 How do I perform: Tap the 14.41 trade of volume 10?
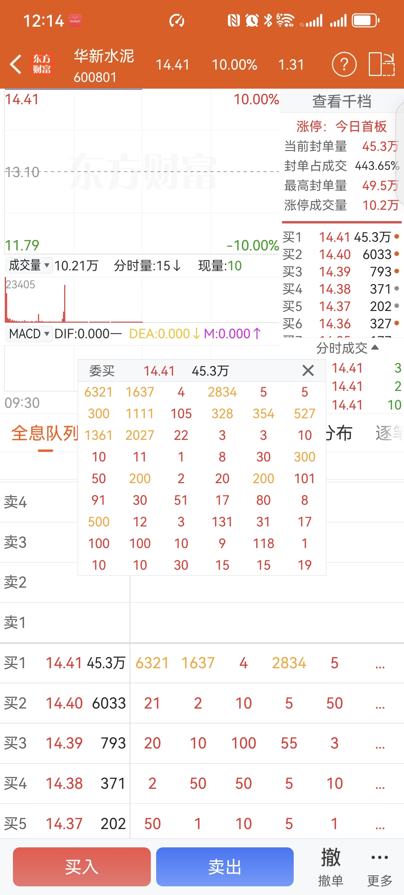pos(366,405)
